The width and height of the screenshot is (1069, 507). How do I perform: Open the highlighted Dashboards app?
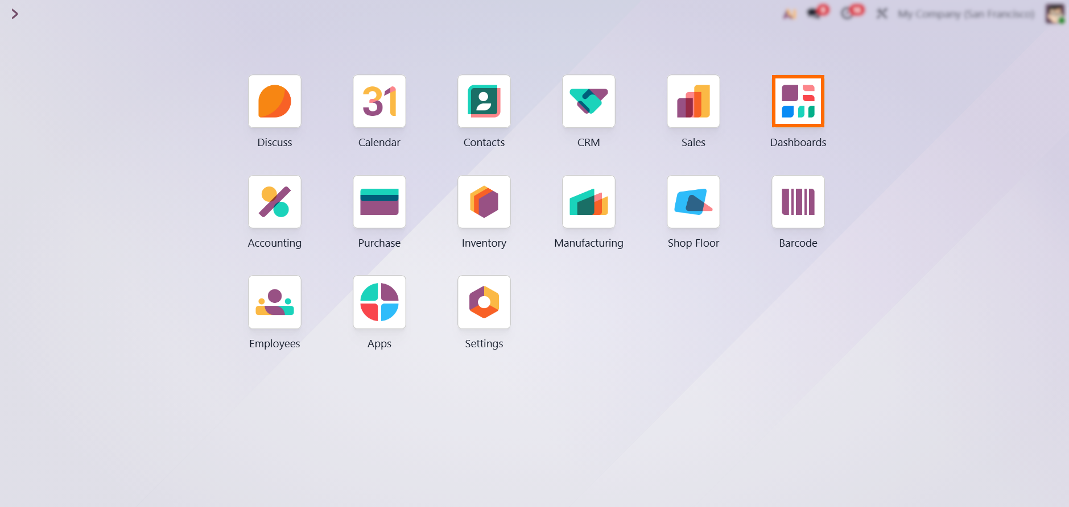(x=798, y=102)
